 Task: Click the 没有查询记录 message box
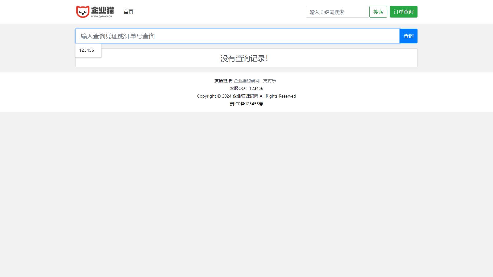click(x=246, y=58)
